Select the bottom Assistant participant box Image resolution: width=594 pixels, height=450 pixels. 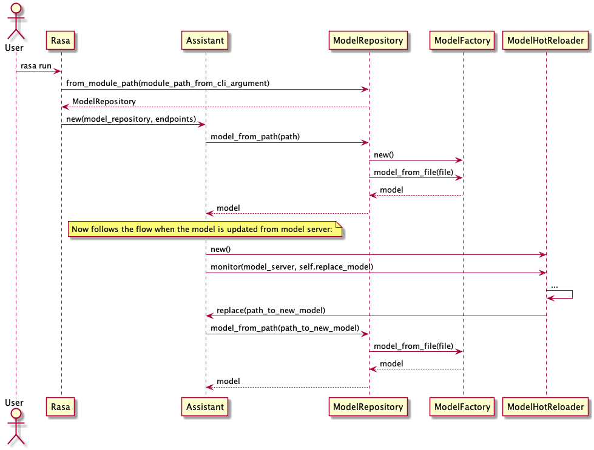point(205,407)
